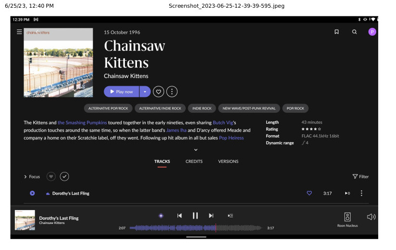Toggle favorite on Dorothy's Last Fling track
The height and width of the screenshot is (250, 396).
[x=309, y=193]
